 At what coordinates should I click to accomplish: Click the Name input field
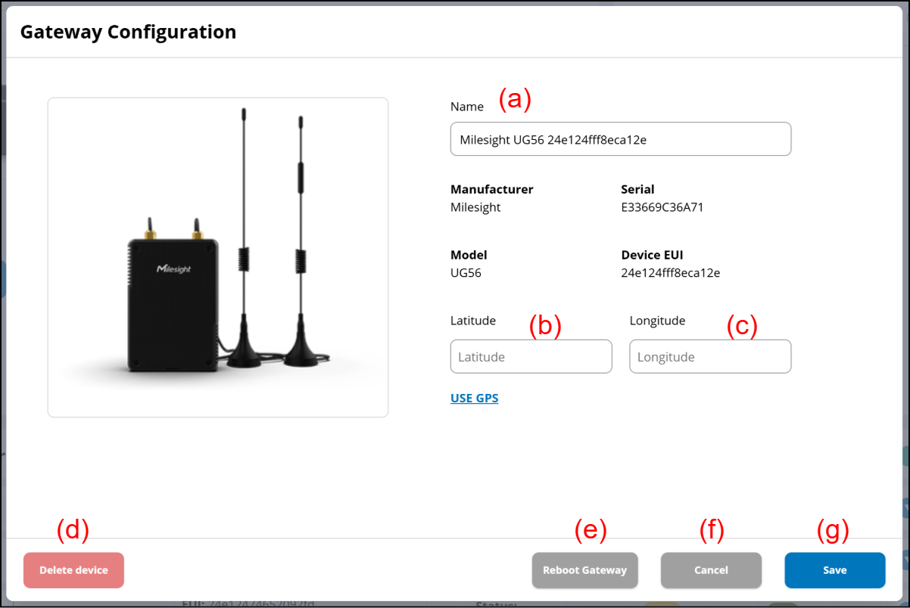[x=620, y=140]
